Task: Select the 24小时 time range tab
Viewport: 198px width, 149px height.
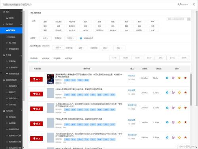Action: (x=137, y=58)
